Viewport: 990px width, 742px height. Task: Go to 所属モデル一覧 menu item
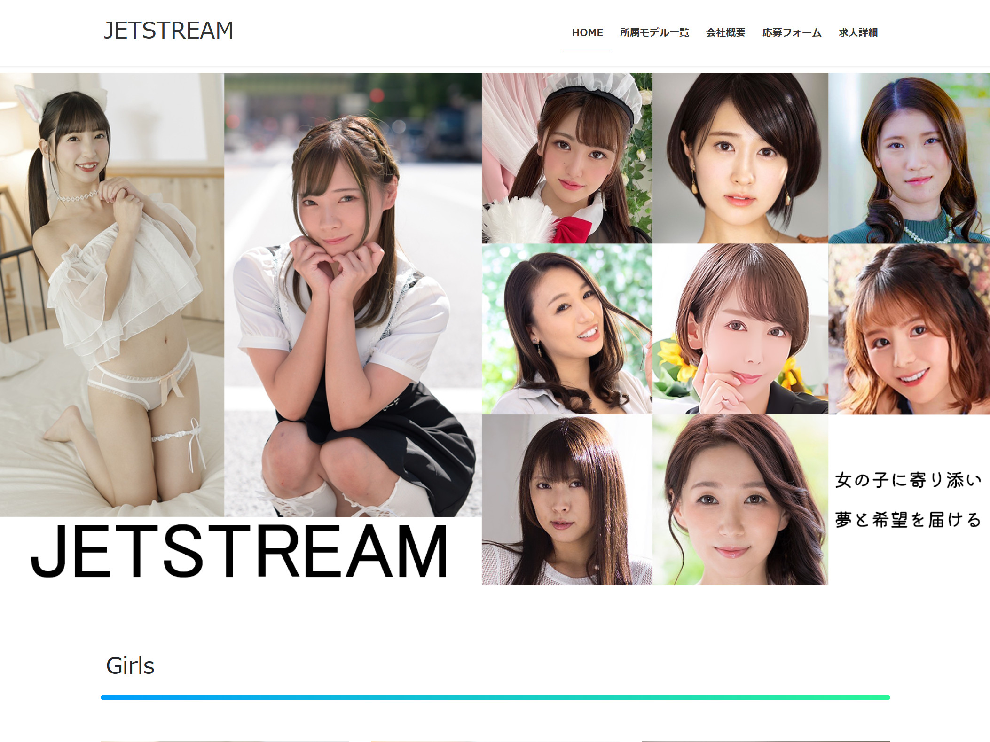point(654,32)
